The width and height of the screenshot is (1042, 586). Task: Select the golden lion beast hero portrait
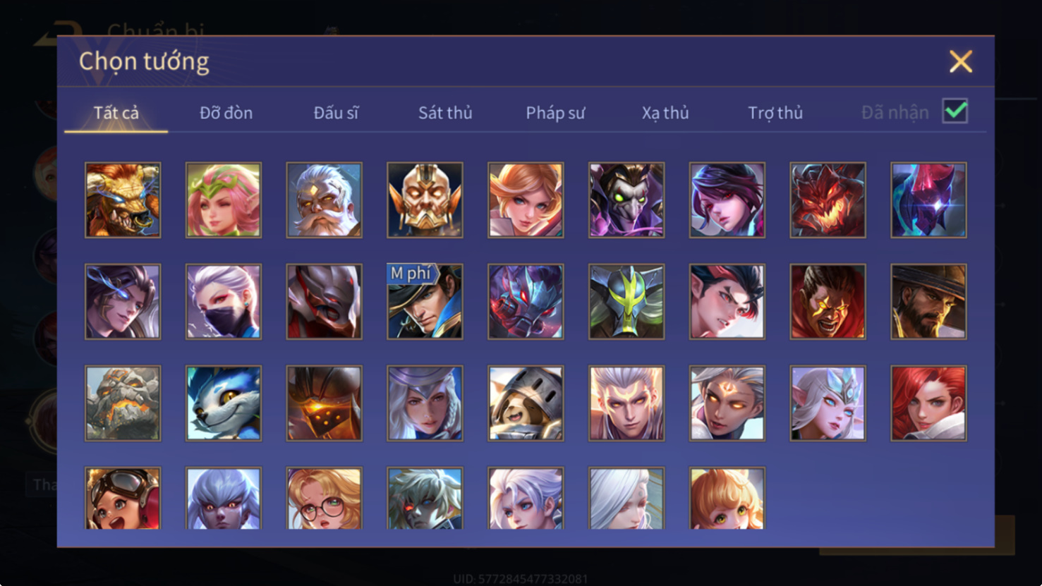(x=123, y=200)
